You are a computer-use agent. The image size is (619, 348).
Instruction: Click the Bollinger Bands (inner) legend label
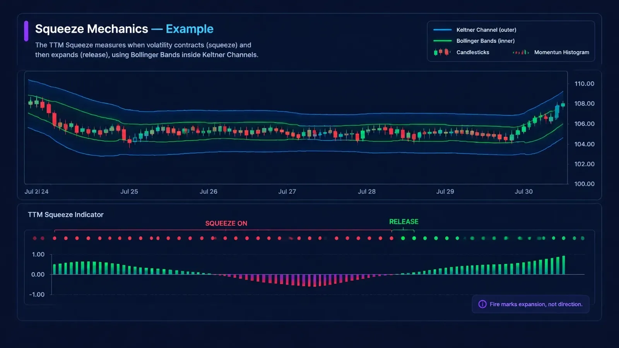click(486, 41)
